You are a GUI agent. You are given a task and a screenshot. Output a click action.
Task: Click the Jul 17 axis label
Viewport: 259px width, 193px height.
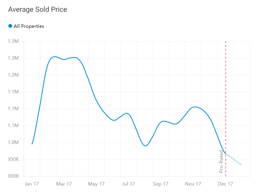(128, 184)
